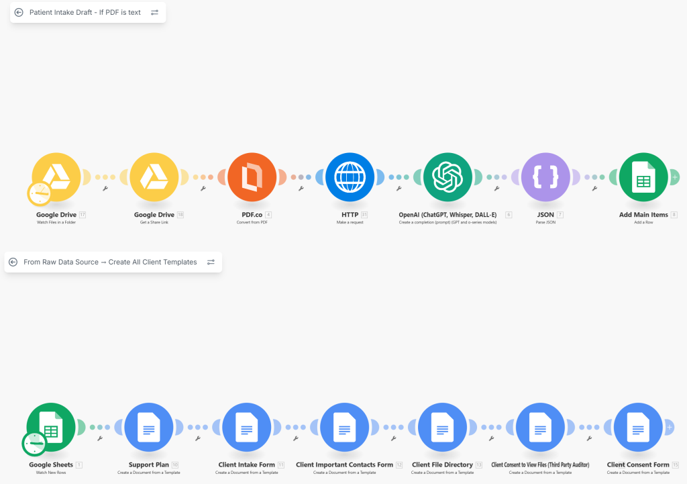Click wrench between OpenAI and JSON
The height and width of the screenshot is (484, 687).
click(497, 189)
